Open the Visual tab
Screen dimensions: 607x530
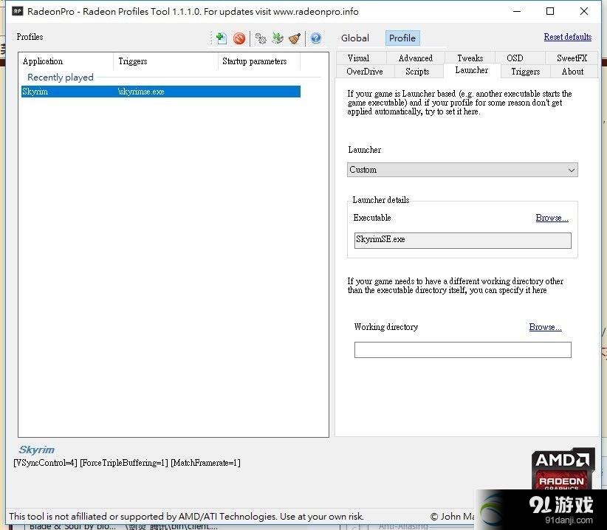(x=358, y=58)
